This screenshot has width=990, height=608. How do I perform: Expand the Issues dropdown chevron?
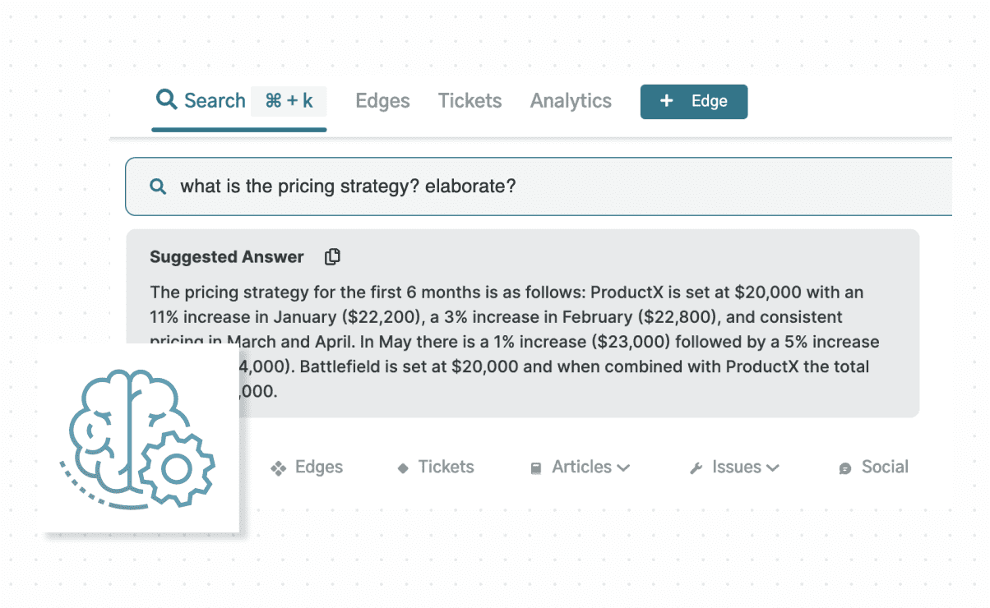[x=773, y=468]
